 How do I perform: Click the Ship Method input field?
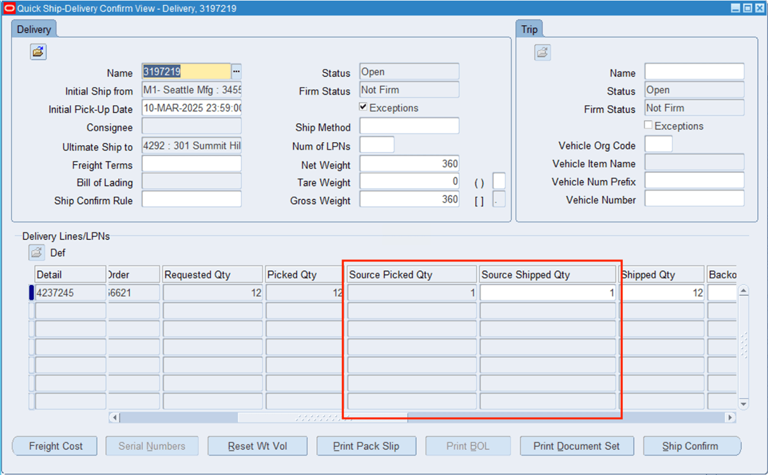[x=409, y=126]
